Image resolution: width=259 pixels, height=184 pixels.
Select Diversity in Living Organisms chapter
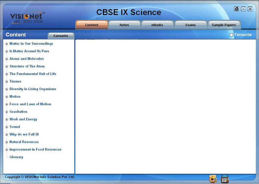coord(33,89)
